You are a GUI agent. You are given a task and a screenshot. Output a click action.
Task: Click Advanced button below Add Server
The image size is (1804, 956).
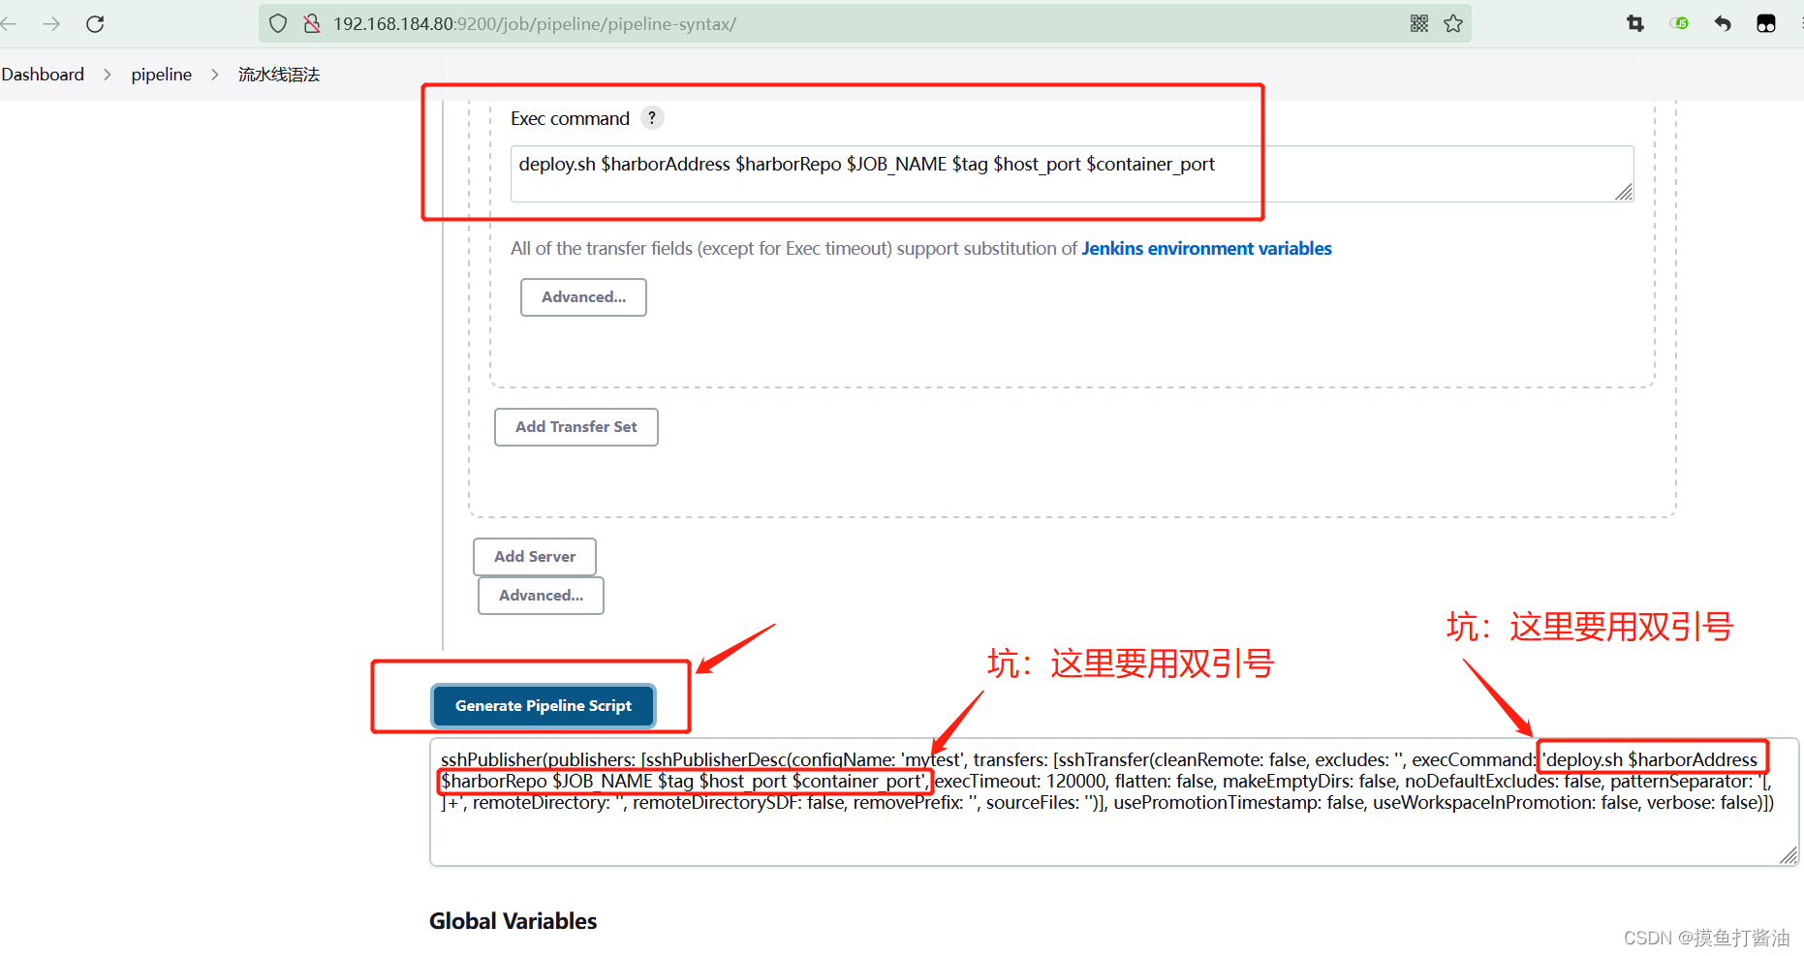[541, 596]
